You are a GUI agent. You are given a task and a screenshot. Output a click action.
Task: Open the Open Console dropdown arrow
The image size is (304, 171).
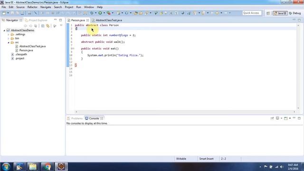point(290,118)
